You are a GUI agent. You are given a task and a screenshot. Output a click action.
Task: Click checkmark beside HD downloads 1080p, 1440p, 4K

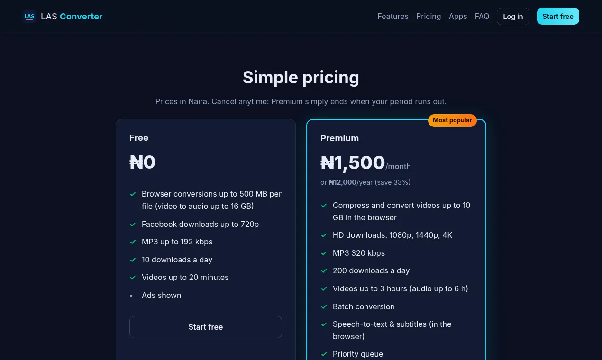pos(324,235)
